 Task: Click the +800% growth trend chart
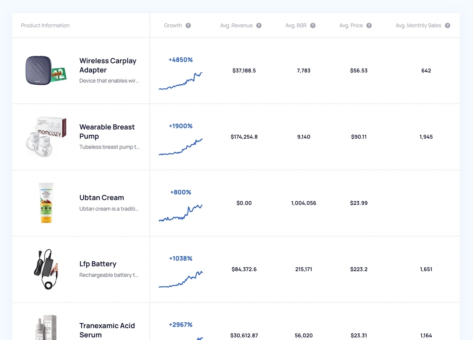181,213
